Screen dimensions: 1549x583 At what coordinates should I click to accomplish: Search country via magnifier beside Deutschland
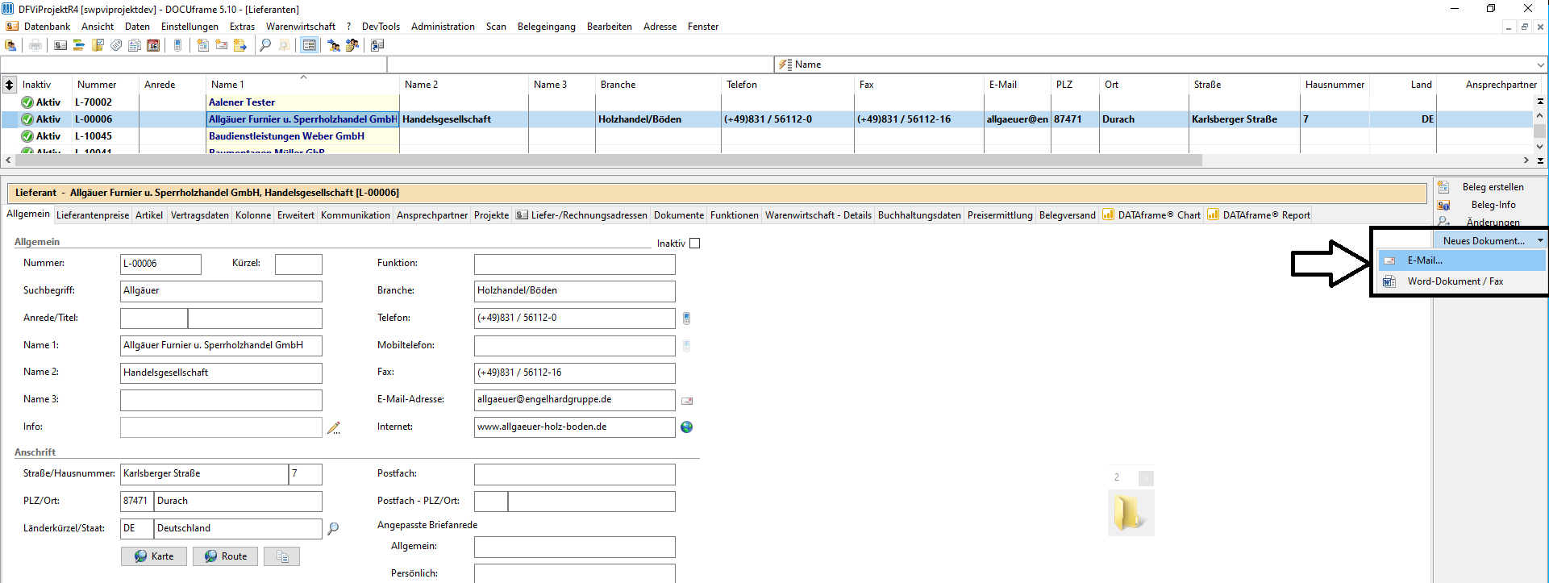(x=333, y=529)
